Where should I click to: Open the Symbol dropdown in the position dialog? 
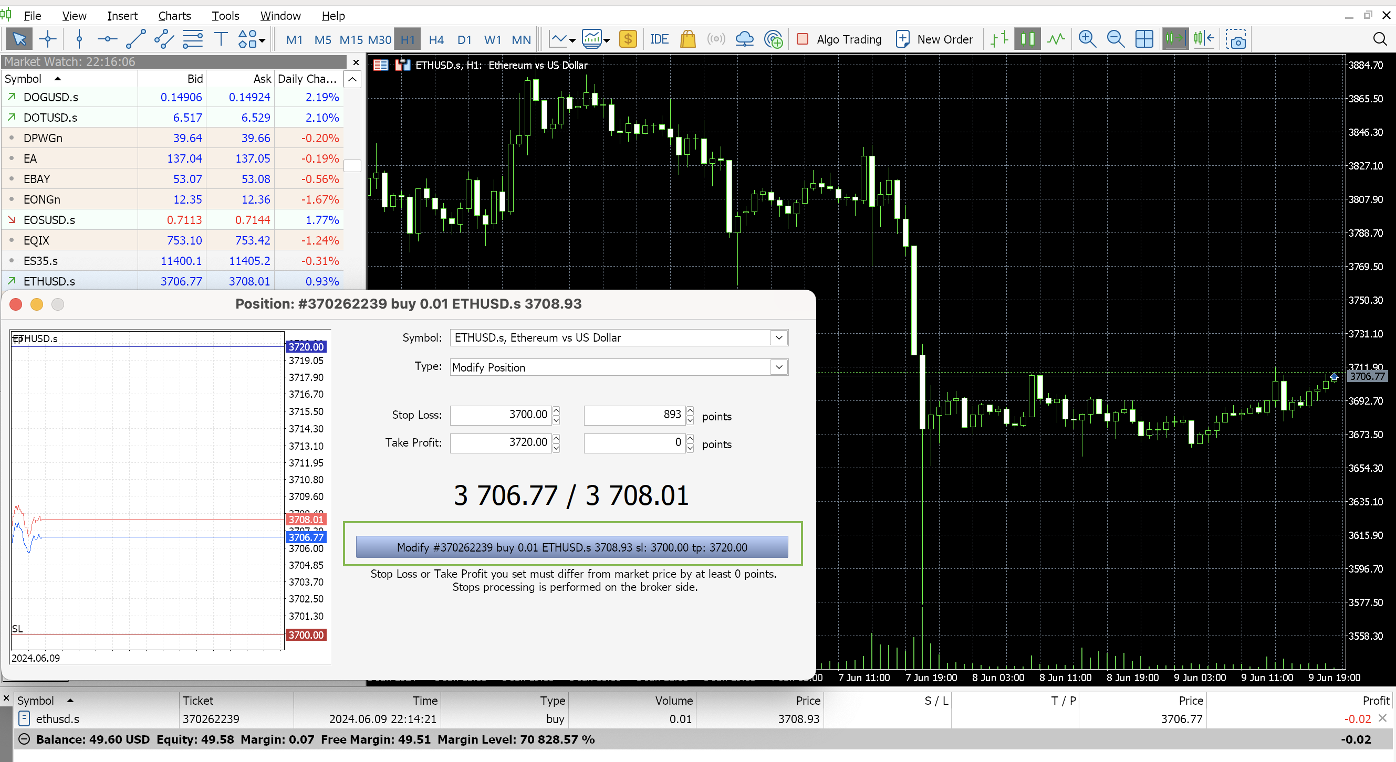pos(779,337)
